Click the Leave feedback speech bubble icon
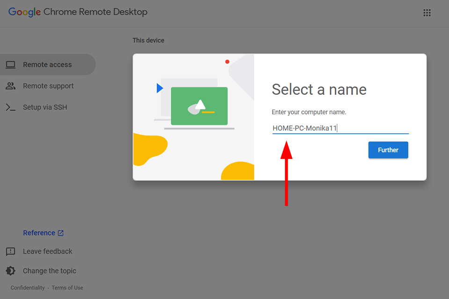This screenshot has width=449, height=299. (11, 251)
